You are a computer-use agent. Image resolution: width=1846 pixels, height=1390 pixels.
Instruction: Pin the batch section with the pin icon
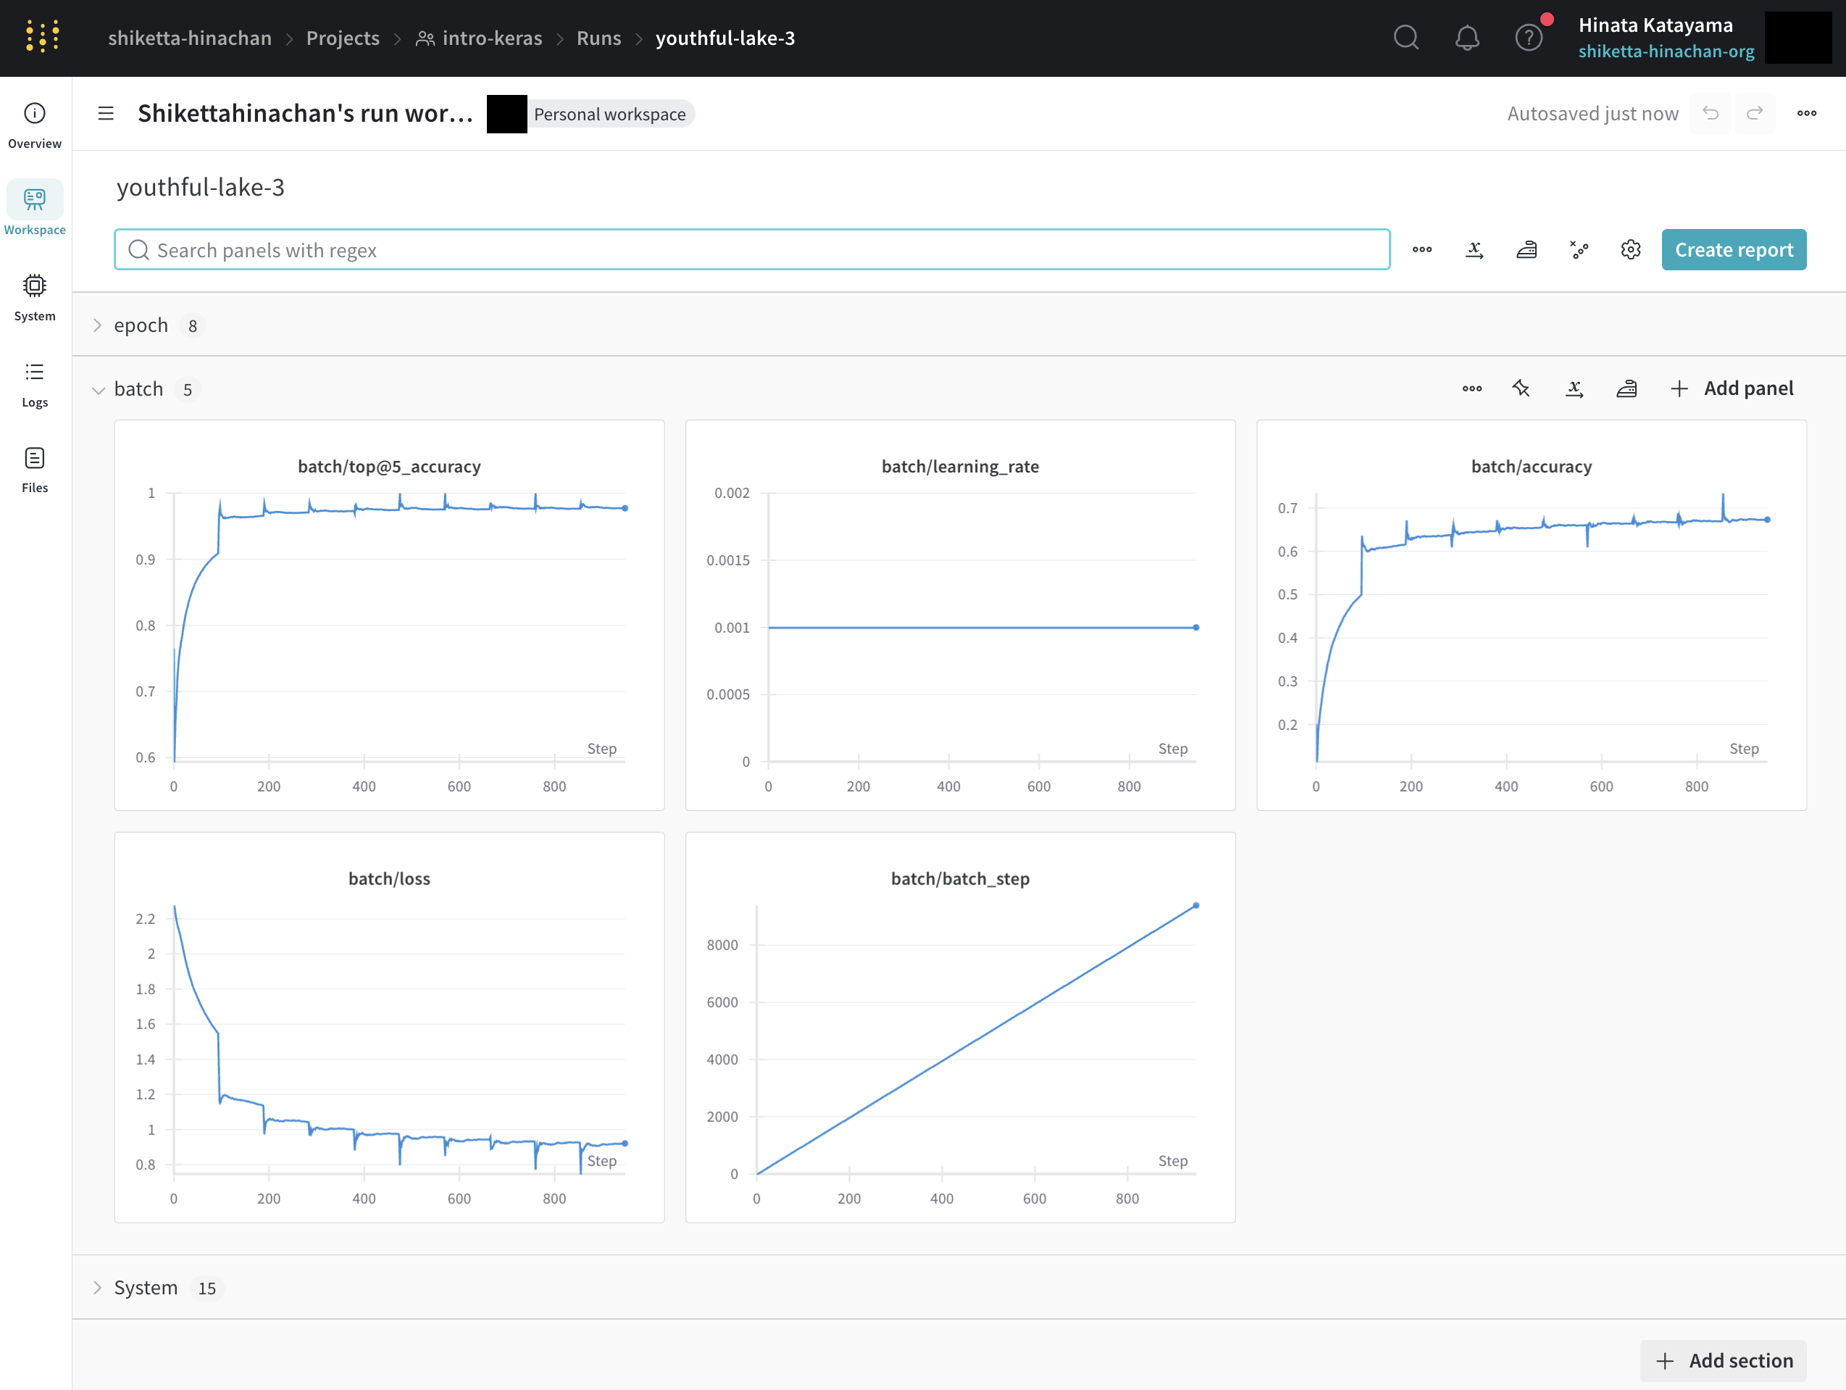(1521, 388)
